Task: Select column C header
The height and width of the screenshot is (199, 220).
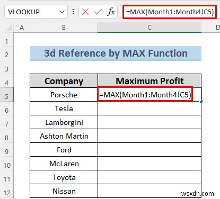Action: click(x=149, y=28)
